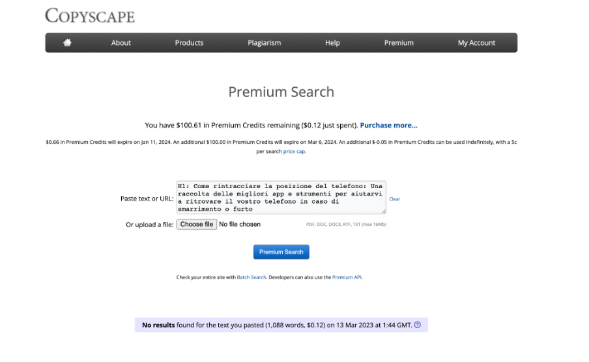
Task: Open the Batch Search link
Action: click(251, 277)
